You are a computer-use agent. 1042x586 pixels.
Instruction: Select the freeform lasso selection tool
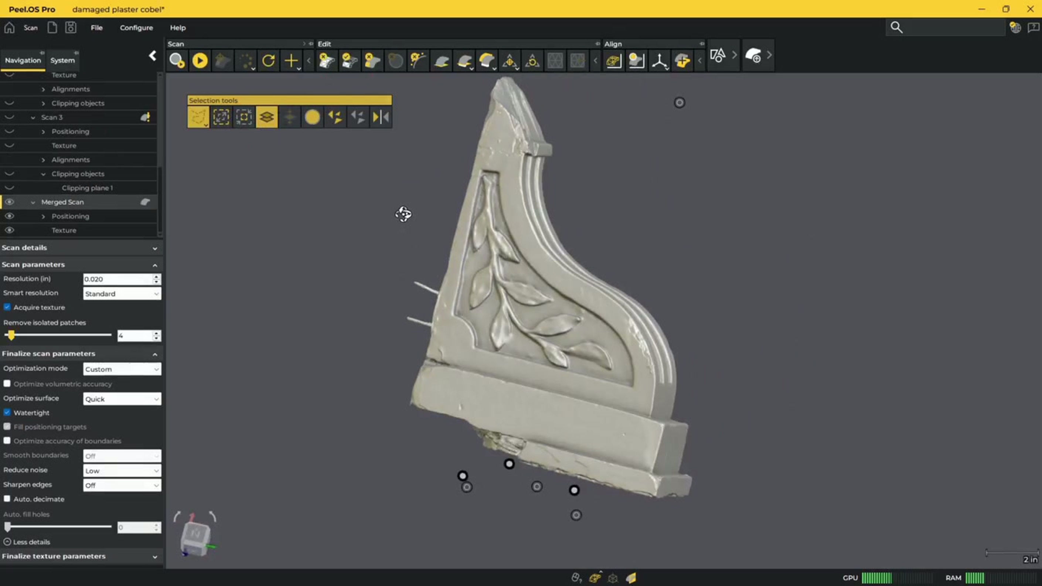tap(198, 117)
